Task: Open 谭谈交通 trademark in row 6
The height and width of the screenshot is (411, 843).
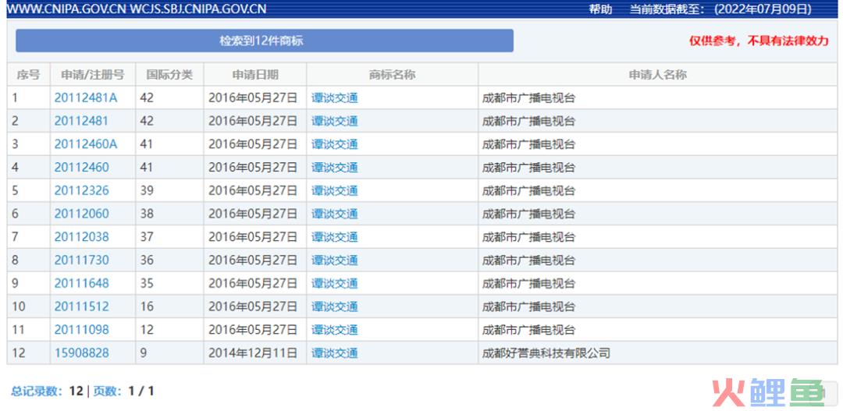Action: (x=334, y=213)
